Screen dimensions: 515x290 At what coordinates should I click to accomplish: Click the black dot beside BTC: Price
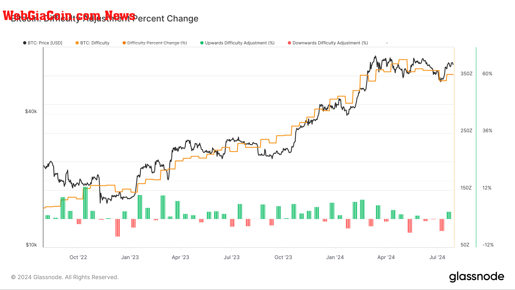tap(25, 43)
